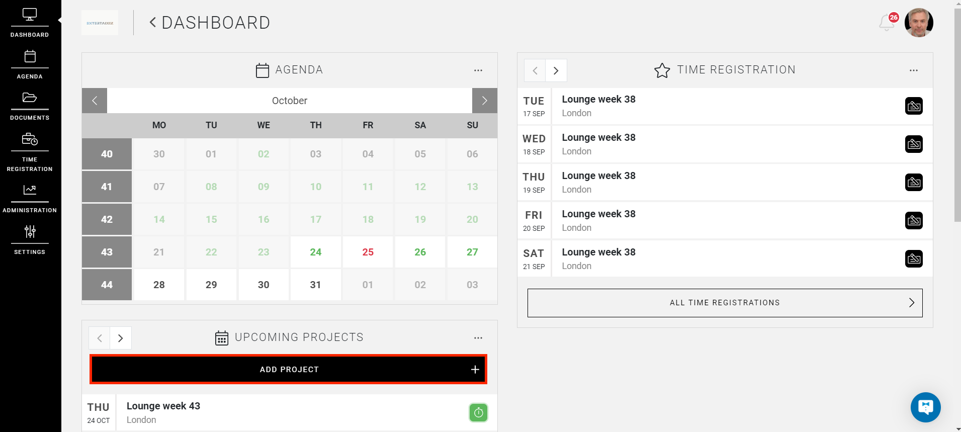Open Time Registration sidebar section
The height and width of the screenshot is (432, 961).
click(30, 151)
